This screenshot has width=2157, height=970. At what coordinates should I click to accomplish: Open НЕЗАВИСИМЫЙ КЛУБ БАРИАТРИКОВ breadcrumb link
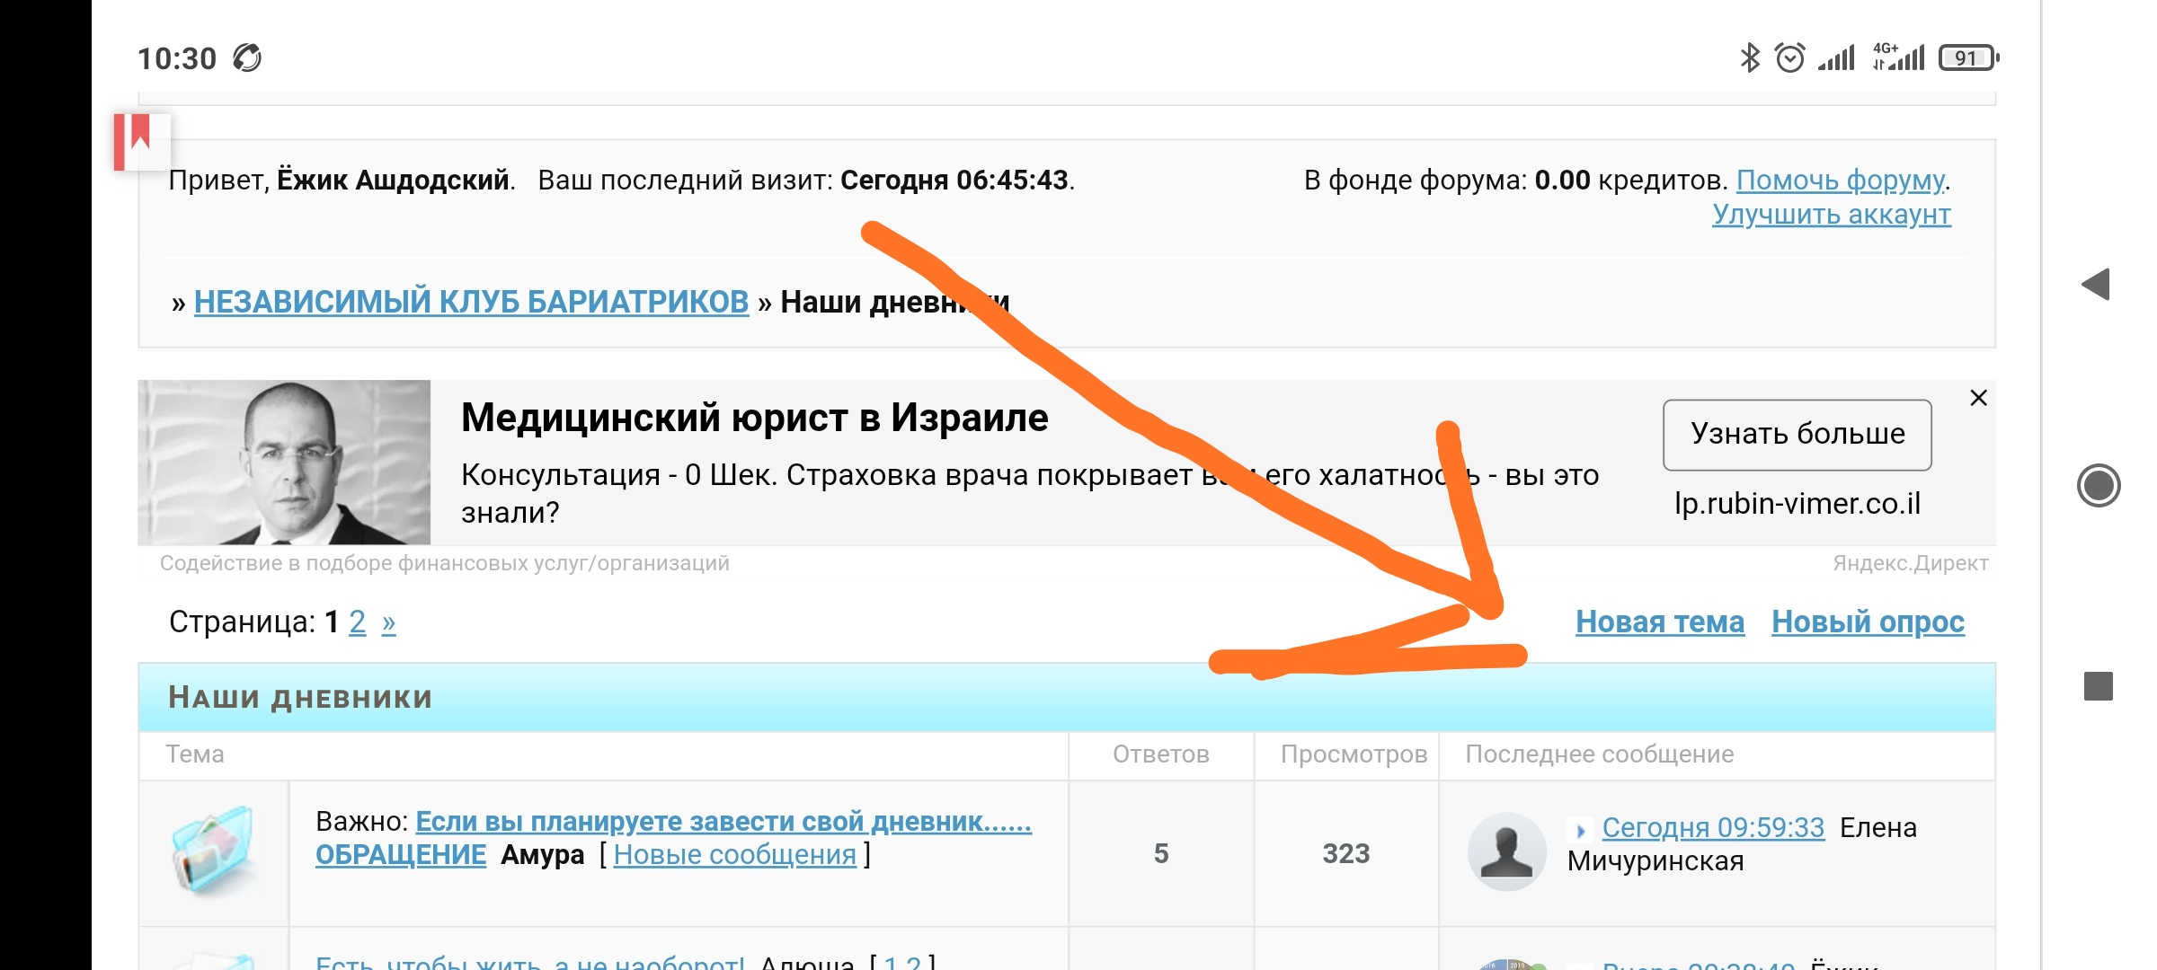[x=471, y=302]
